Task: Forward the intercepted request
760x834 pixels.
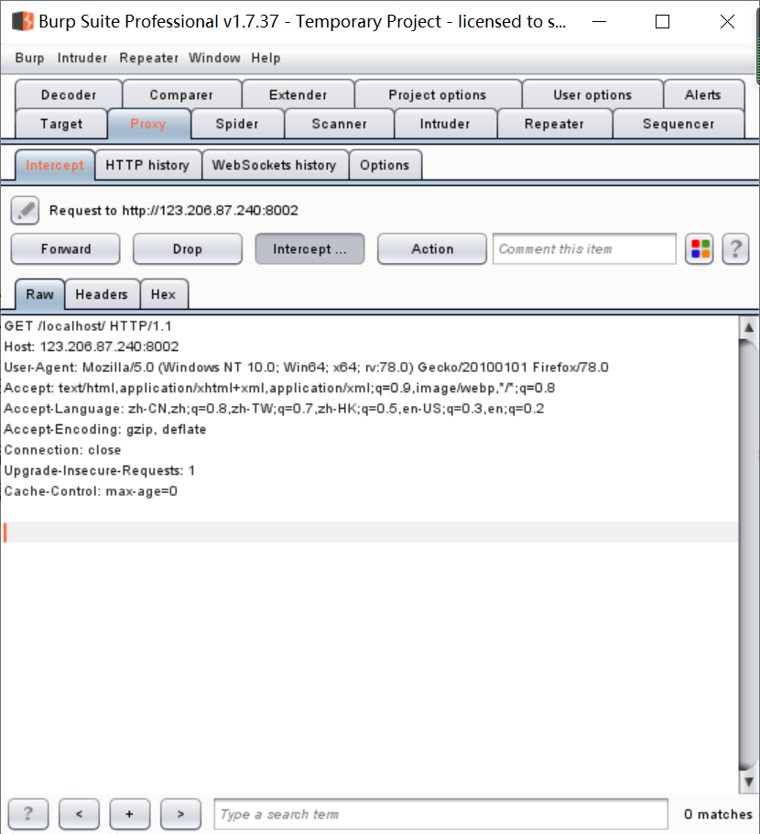Action: pos(64,248)
